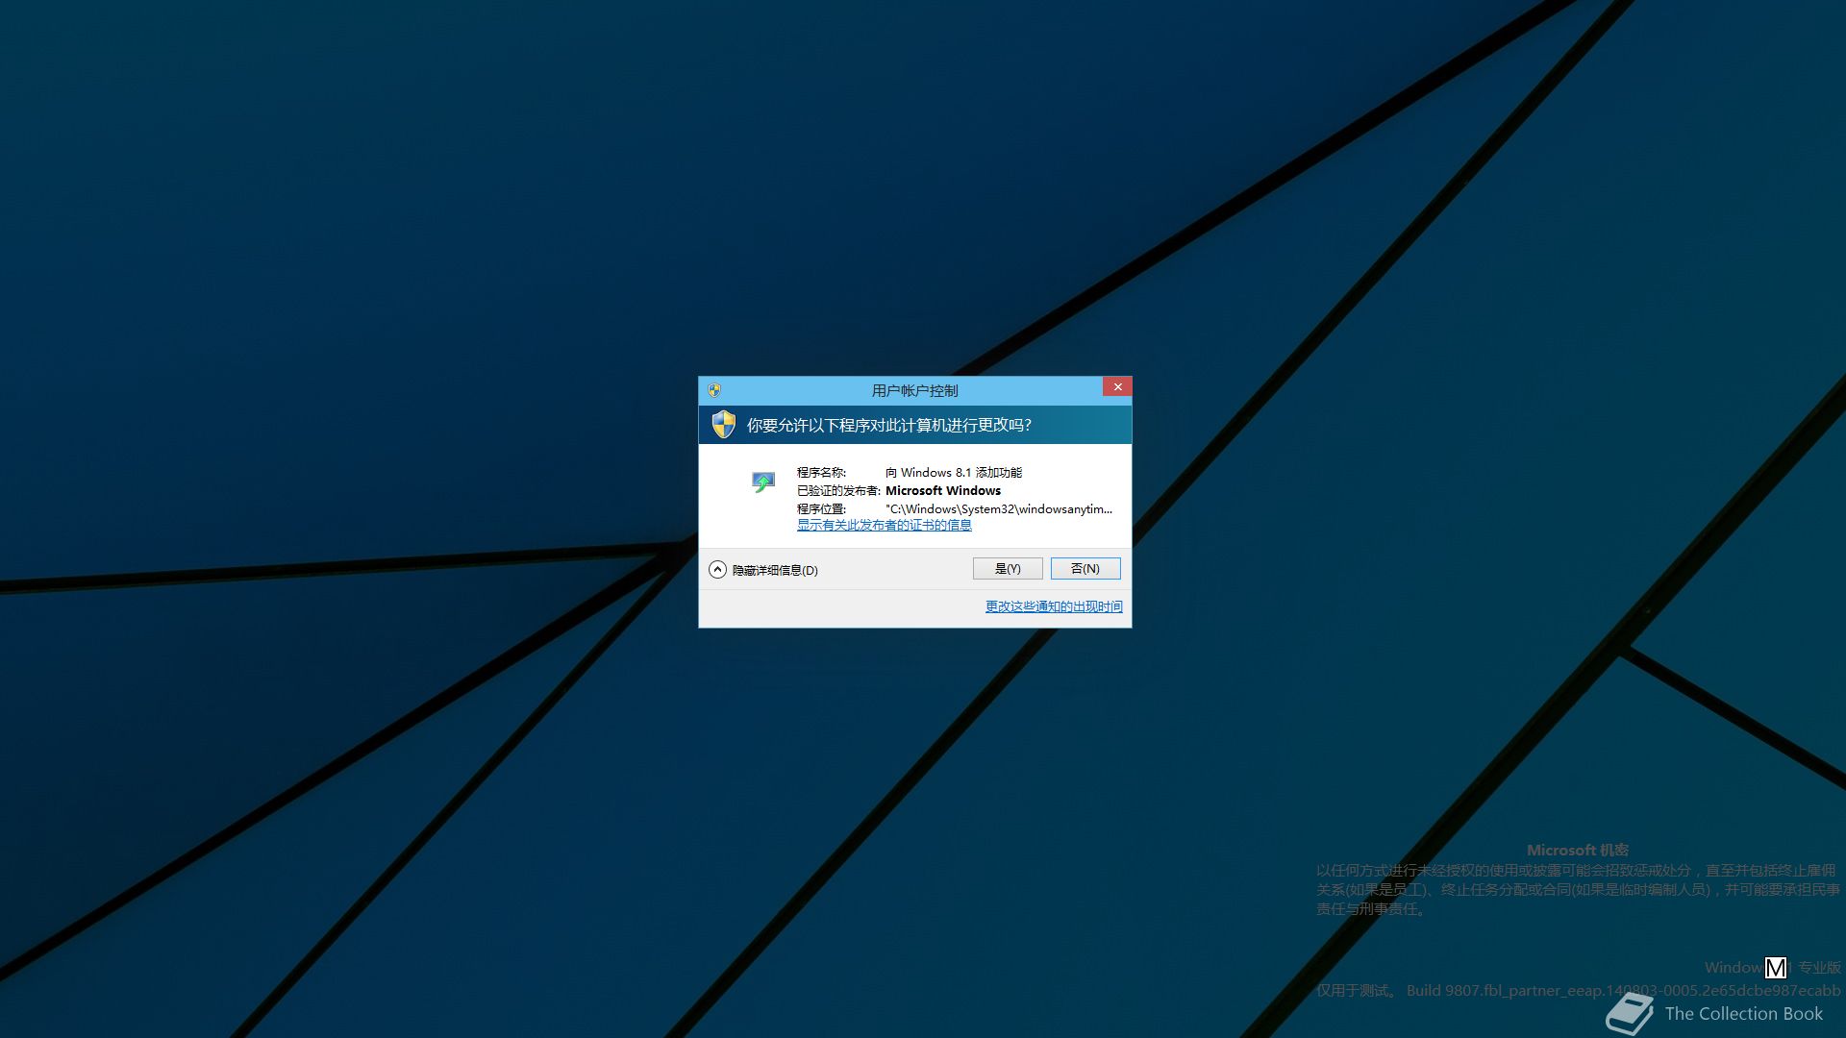Click the publisher text Microsoft Windows
Image resolution: width=1846 pixels, height=1038 pixels.
point(942,490)
